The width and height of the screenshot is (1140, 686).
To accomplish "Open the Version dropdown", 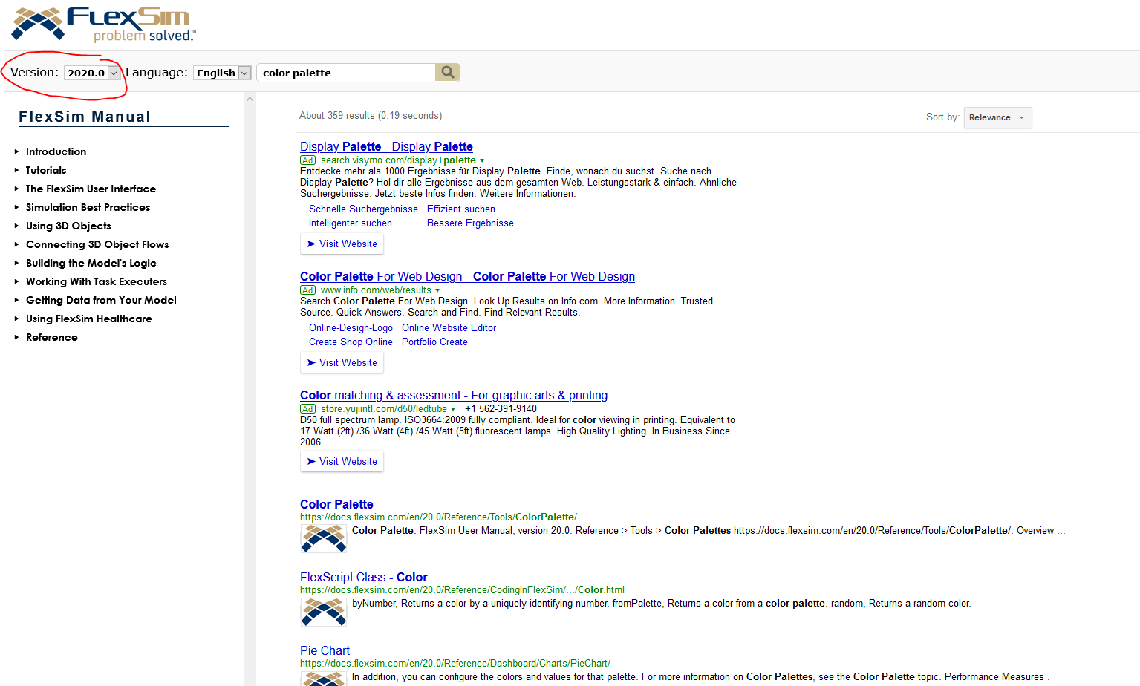I will (92, 73).
